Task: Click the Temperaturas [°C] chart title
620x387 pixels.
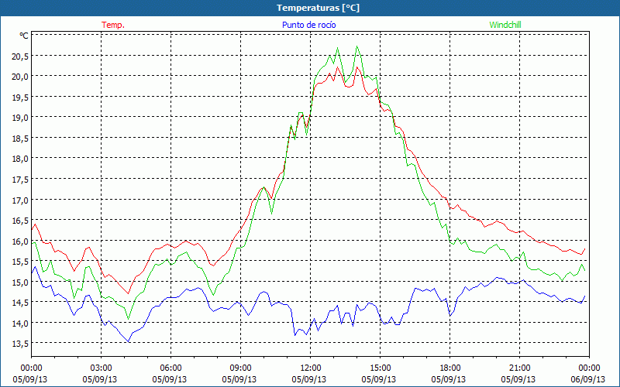Action: [318, 8]
